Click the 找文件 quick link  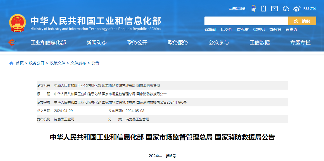(226, 30)
